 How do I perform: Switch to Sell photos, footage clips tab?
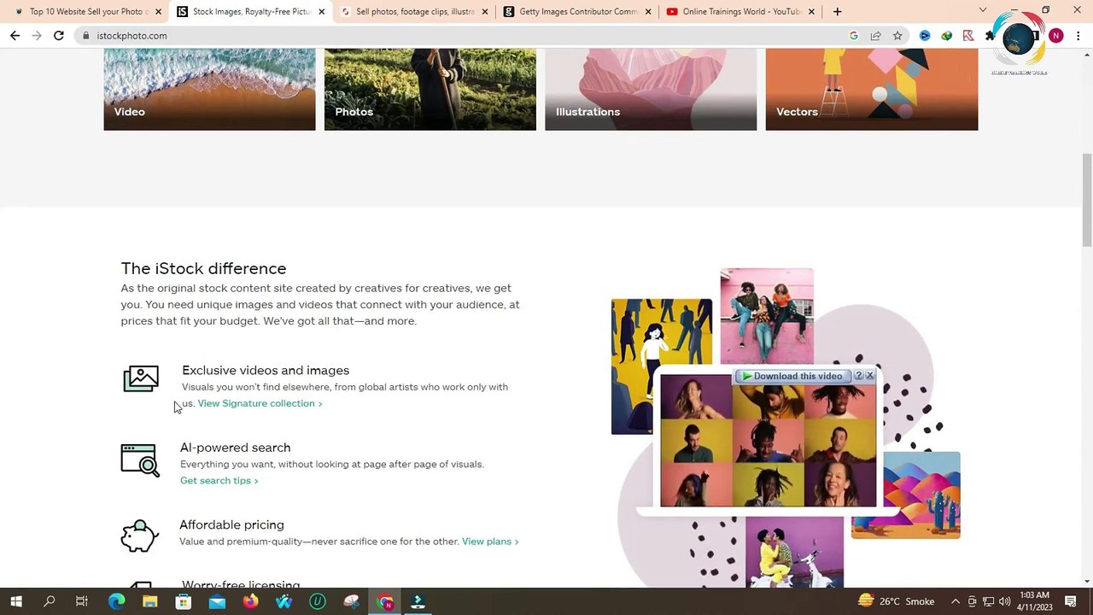click(414, 12)
